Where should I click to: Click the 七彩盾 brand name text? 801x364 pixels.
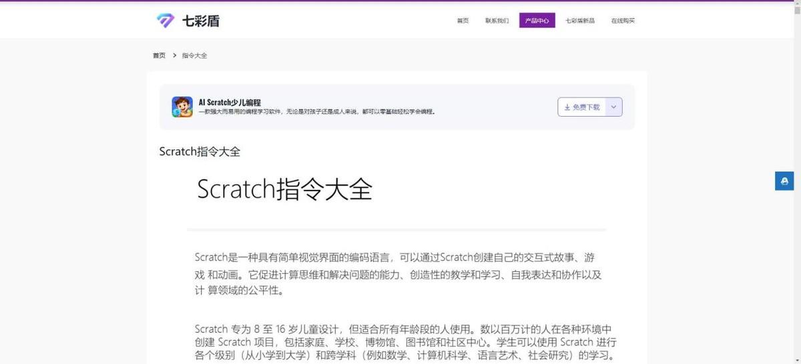200,21
